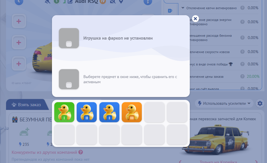
Task: Click the bottom plus slot button
Action: [19, 63]
